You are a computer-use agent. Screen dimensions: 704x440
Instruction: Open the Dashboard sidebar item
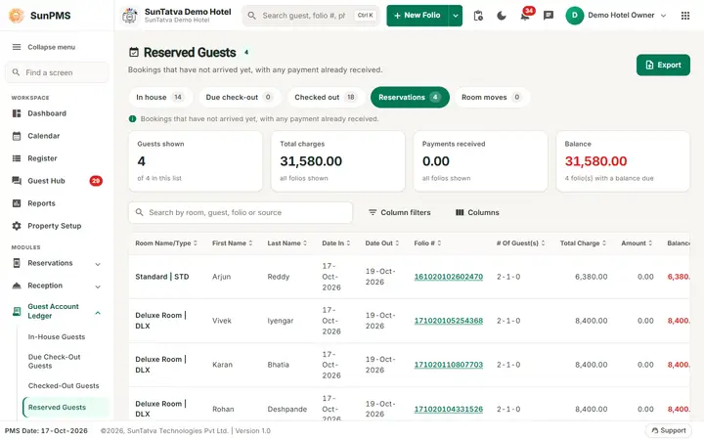(x=57, y=113)
